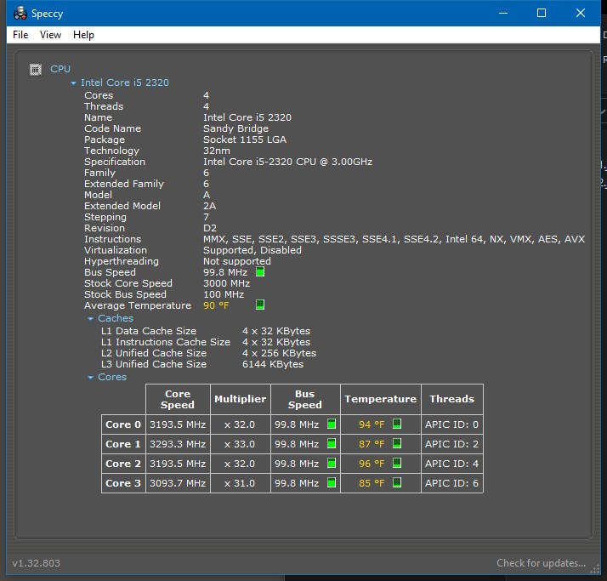
Task: Click the x 33.0 multiplier cell
Action: [240, 444]
